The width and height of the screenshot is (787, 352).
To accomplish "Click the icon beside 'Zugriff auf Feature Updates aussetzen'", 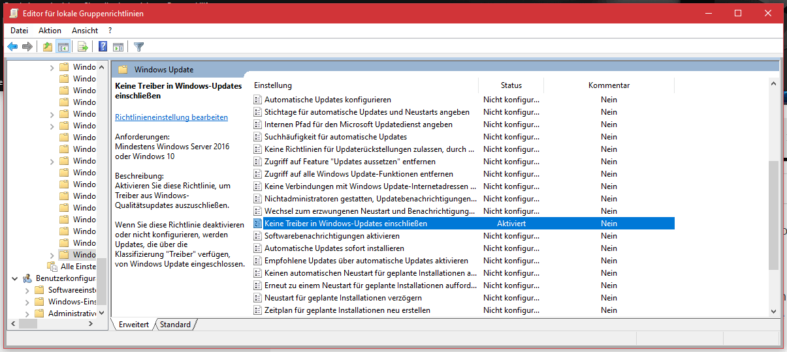I will (257, 162).
